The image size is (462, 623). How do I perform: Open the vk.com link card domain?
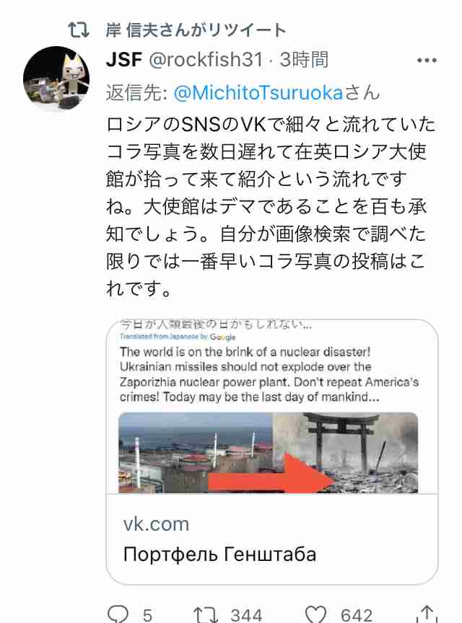[156, 524]
